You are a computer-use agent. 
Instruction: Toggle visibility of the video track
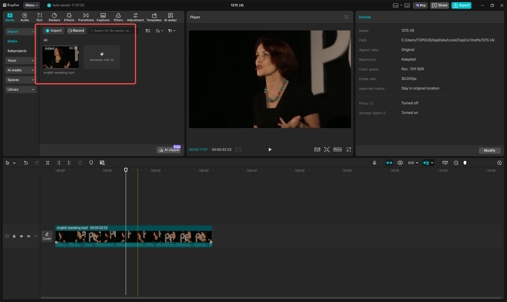(21, 236)
